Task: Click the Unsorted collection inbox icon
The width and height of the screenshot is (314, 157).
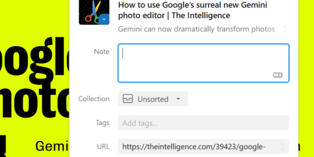Action: 128,99
